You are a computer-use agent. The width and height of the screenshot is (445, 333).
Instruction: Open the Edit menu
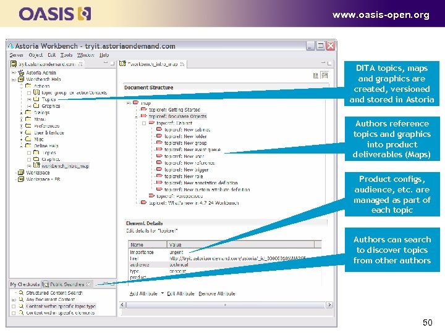pyautogui.click(x=52, y=55)
